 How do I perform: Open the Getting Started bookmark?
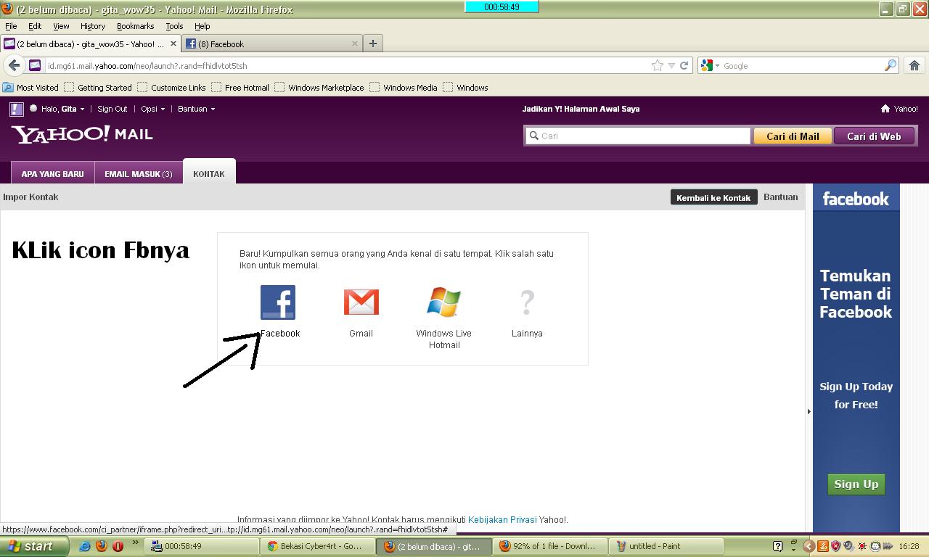point(98,87)
